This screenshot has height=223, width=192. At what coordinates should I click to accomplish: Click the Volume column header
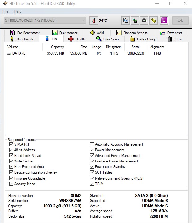pyautogui.click(x=24, y=47)
